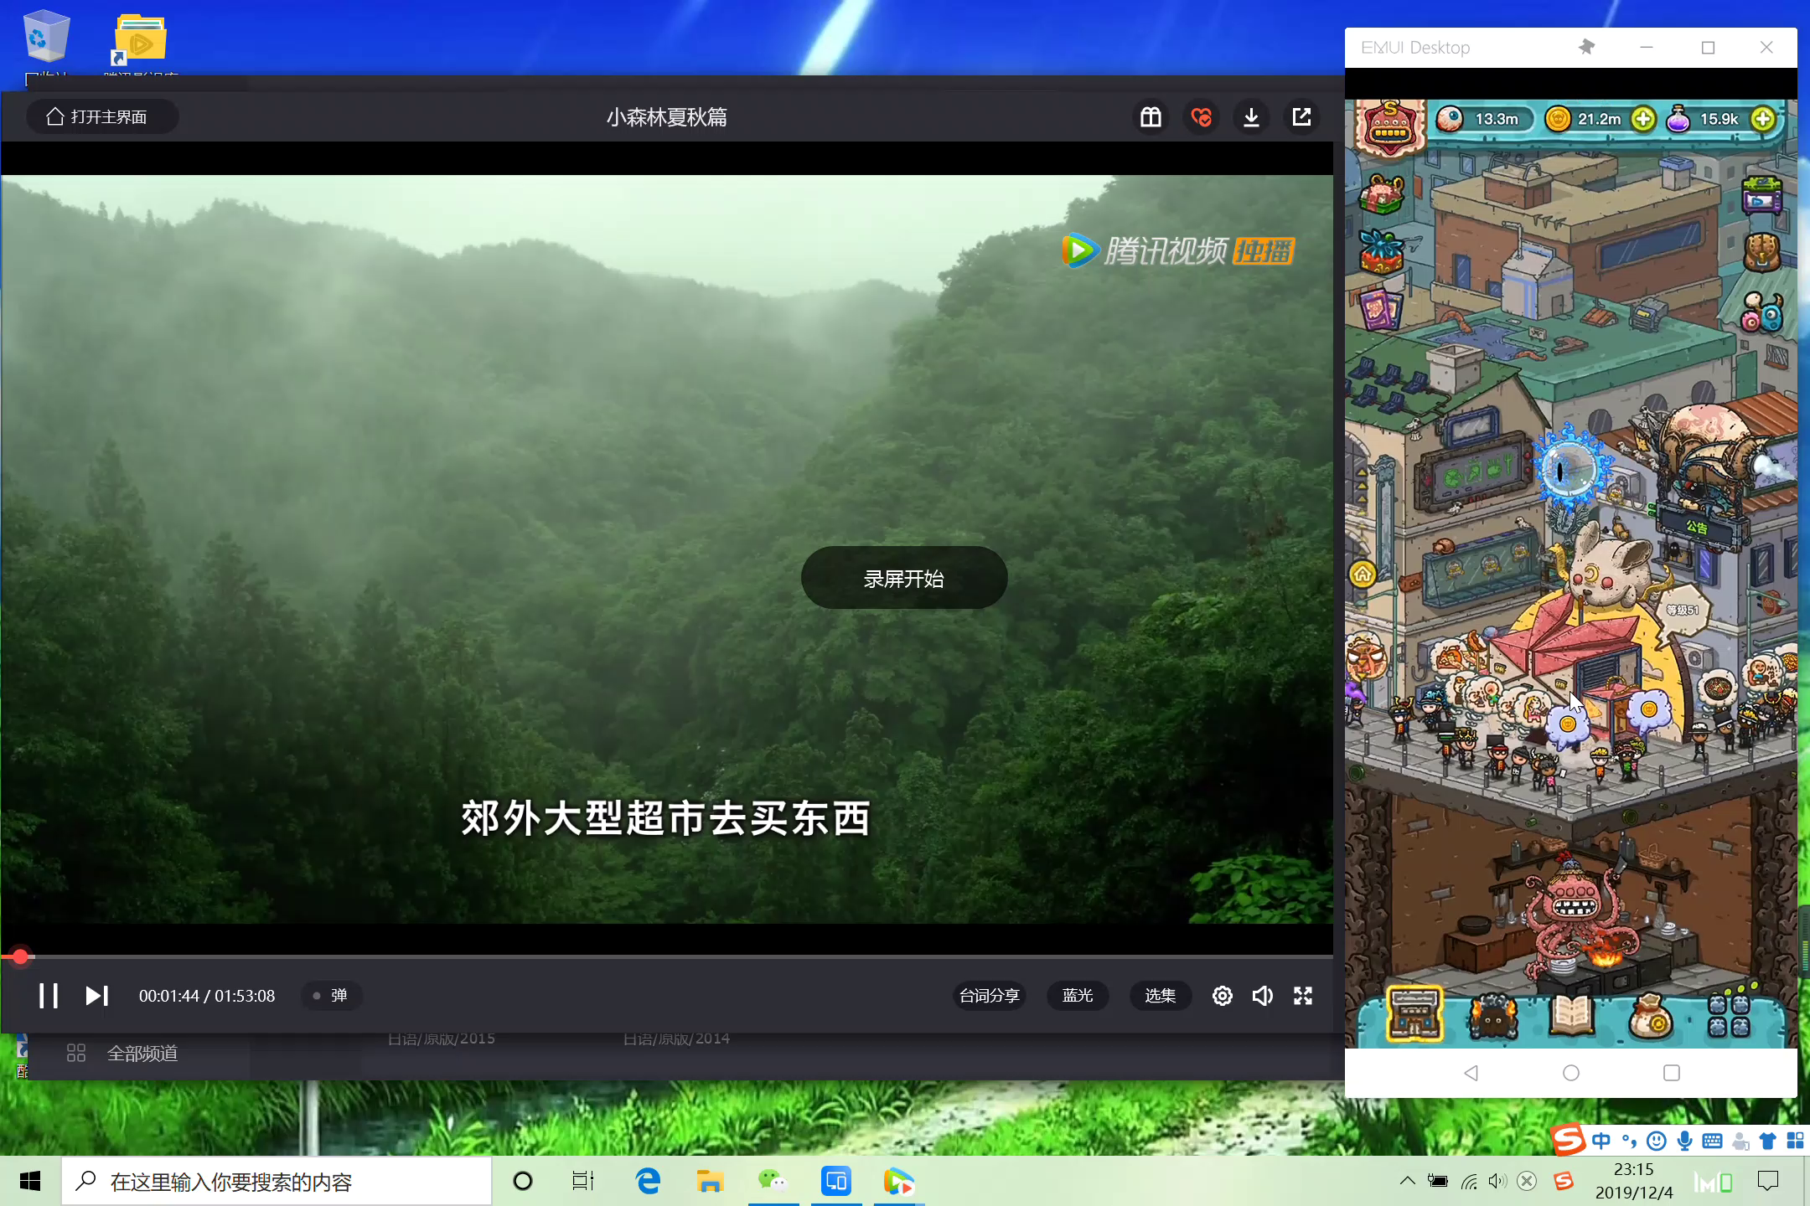
Task: Open 台词分享 button
Action: coord(989,996)
